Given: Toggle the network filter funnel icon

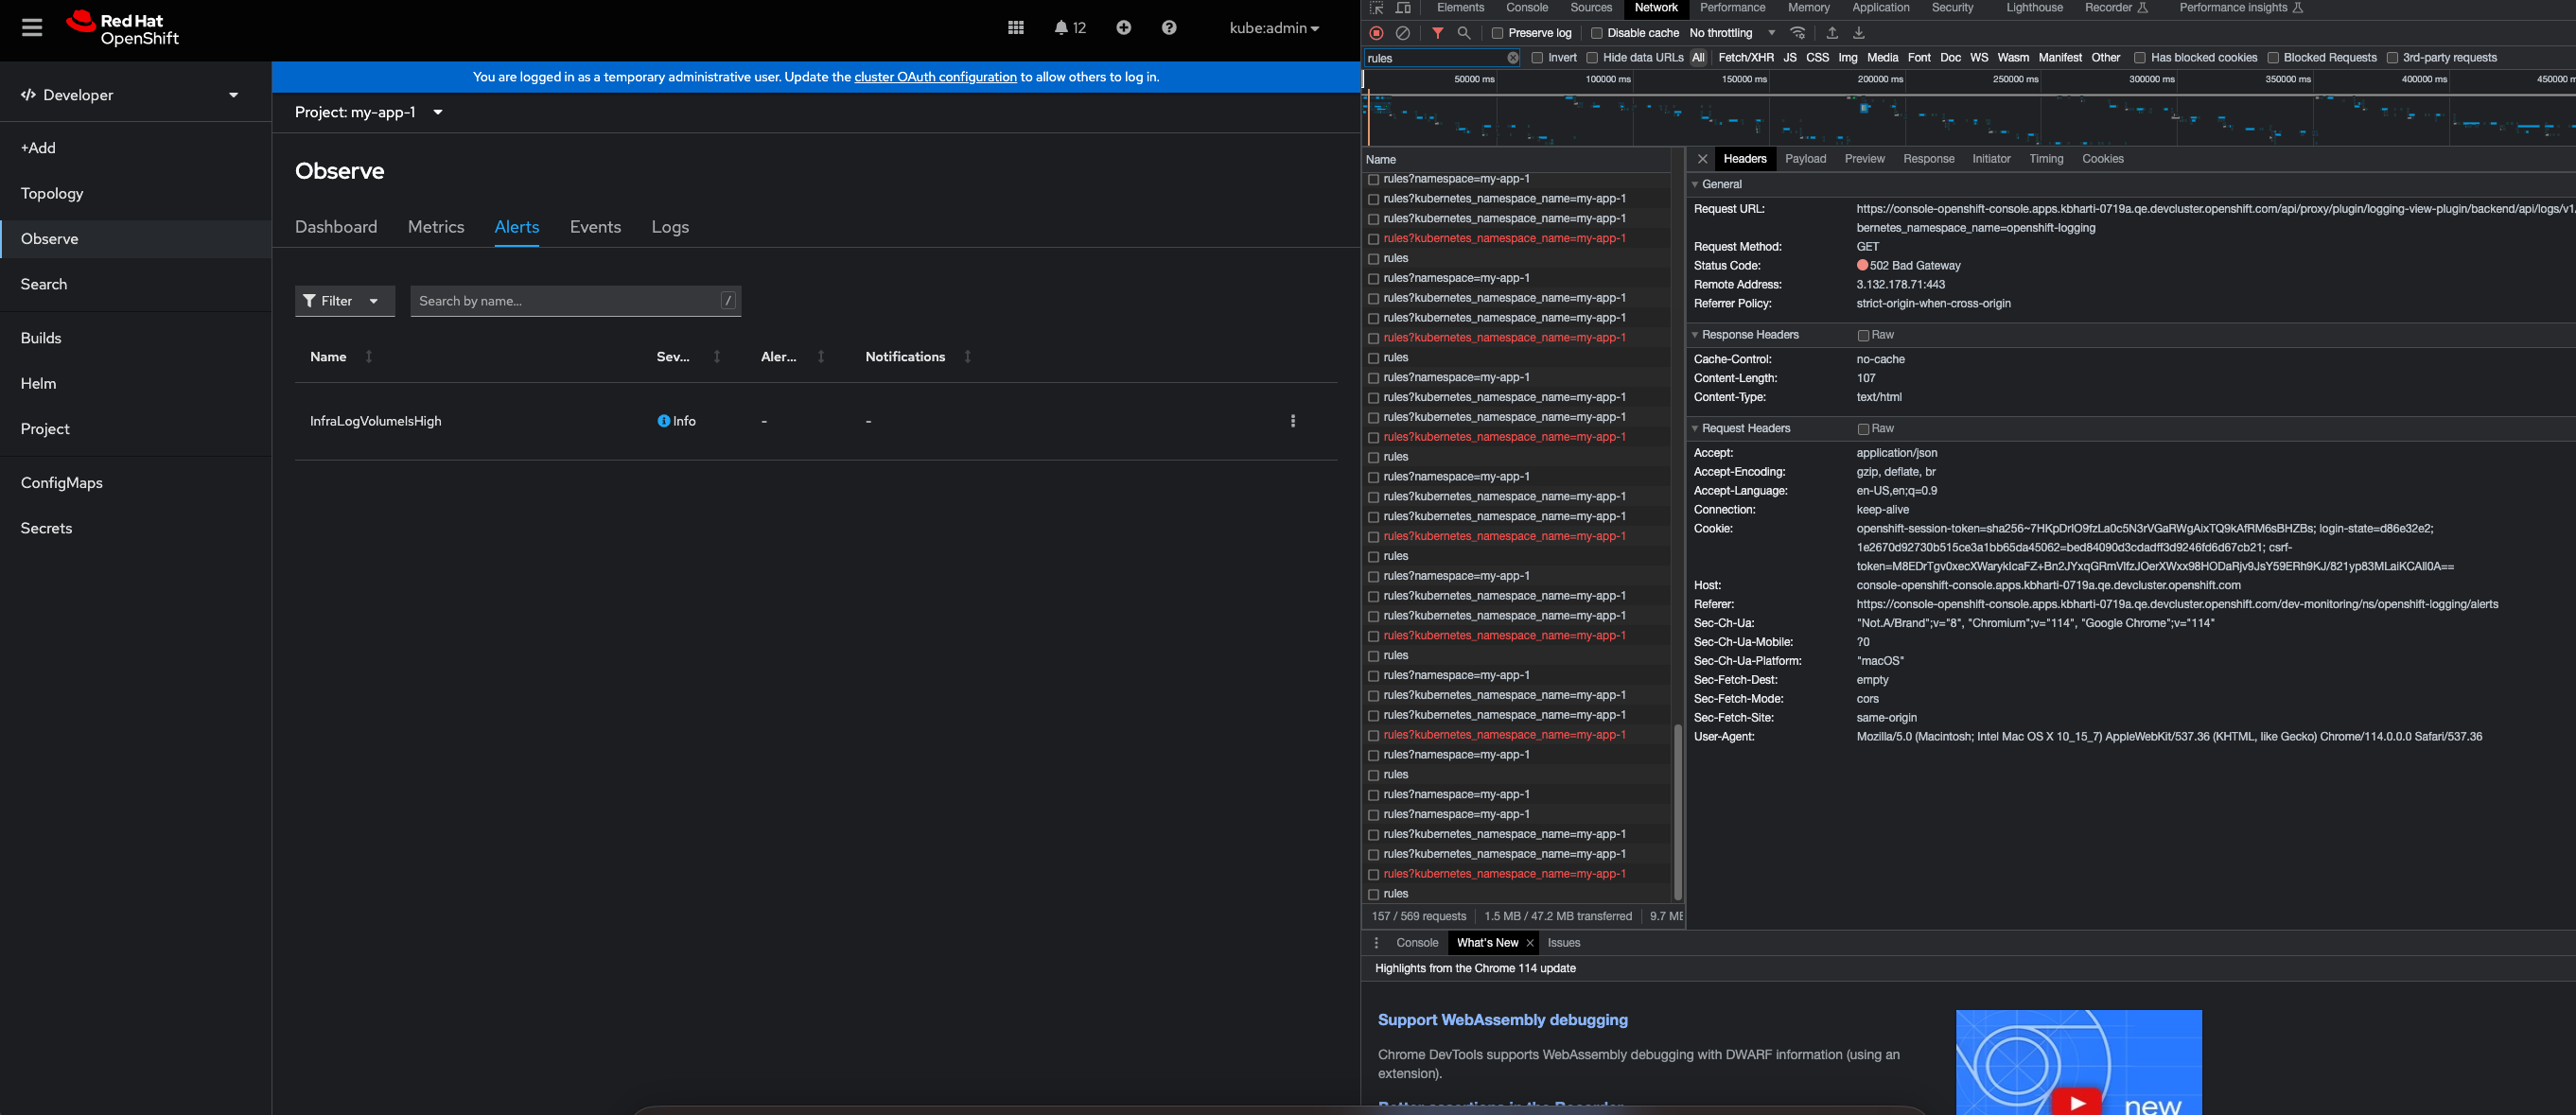Looking at the screenshot, I should [x=1437, y=33].
